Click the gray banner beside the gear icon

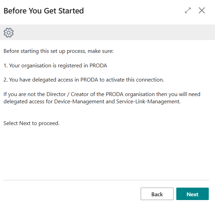[x=114, y=32]
